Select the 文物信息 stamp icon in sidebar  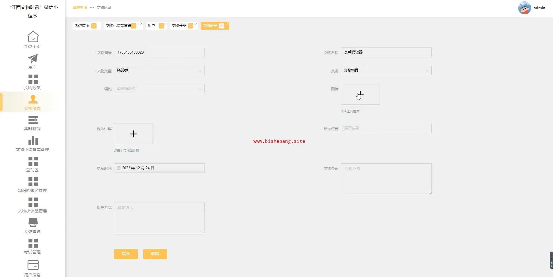pyautogui.click(x=33, y=99)
